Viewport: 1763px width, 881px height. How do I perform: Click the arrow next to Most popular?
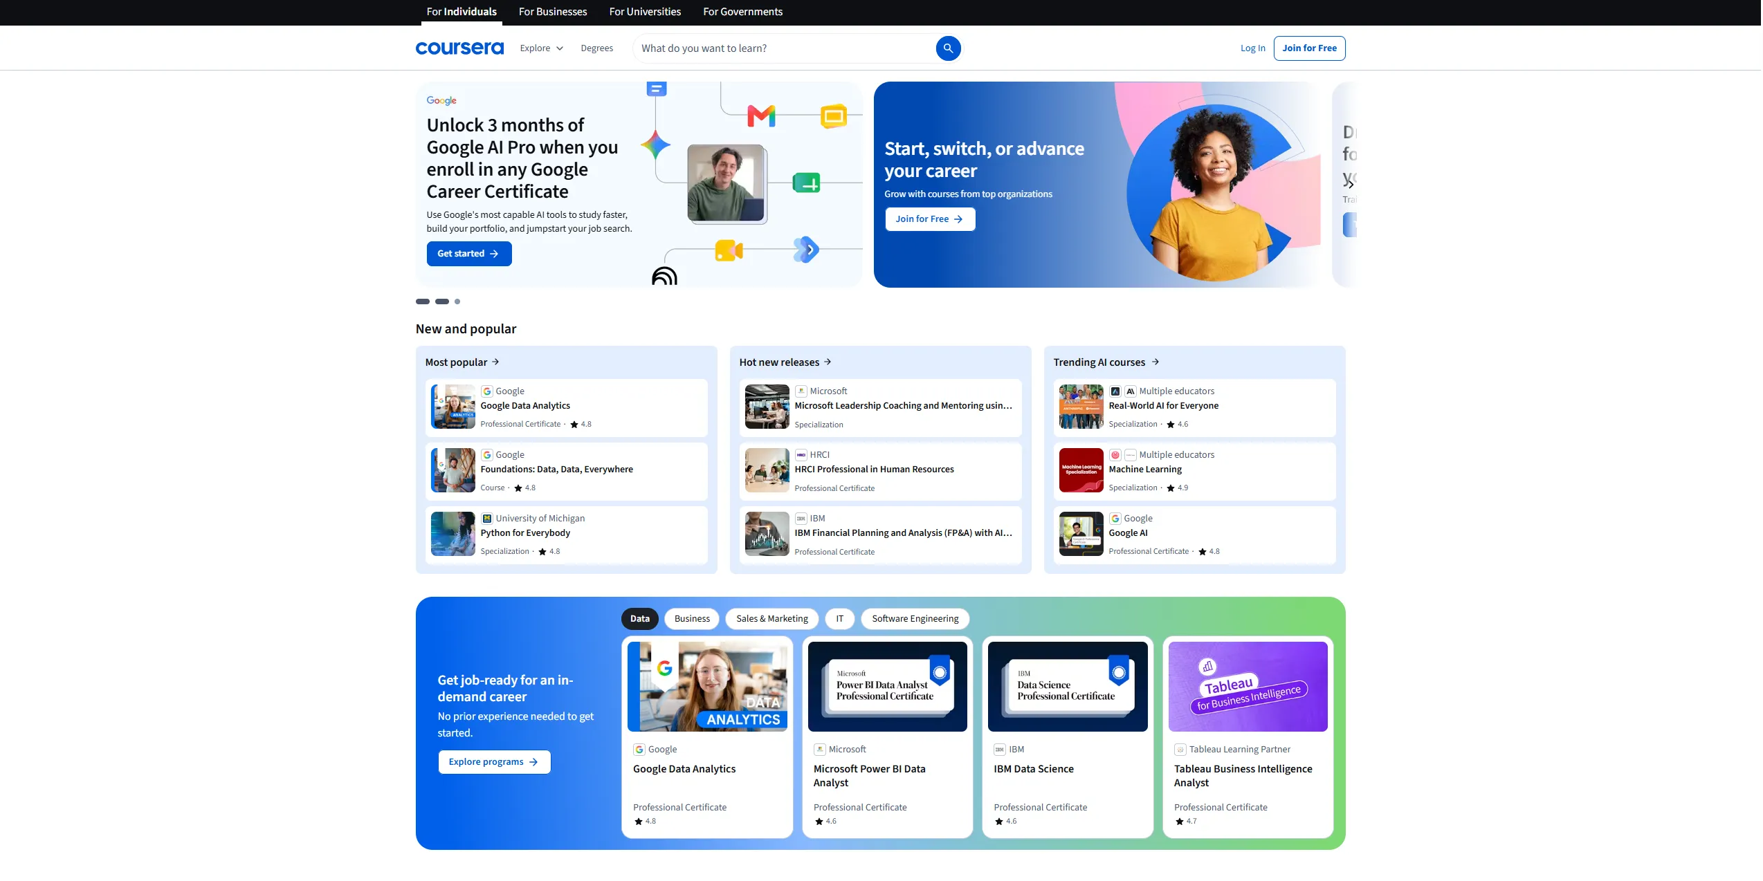(x=495, y=362)
